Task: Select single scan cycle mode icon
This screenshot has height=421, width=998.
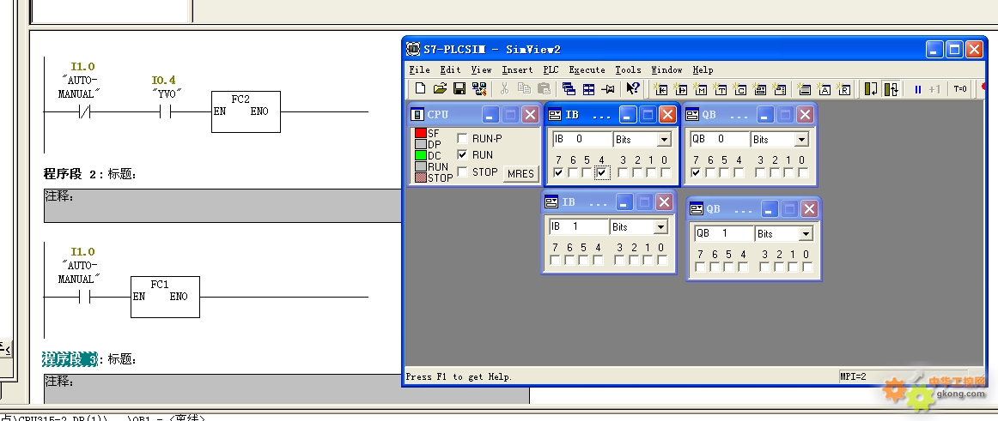Action: [871, 89]
